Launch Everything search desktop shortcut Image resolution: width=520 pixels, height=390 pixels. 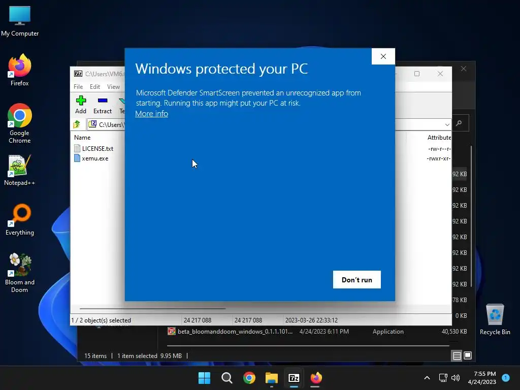coord(20,219)
